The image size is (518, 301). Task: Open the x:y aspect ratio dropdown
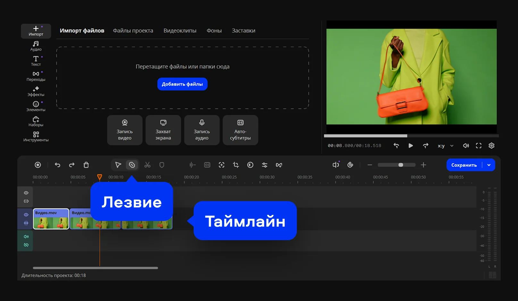[446, 146]
